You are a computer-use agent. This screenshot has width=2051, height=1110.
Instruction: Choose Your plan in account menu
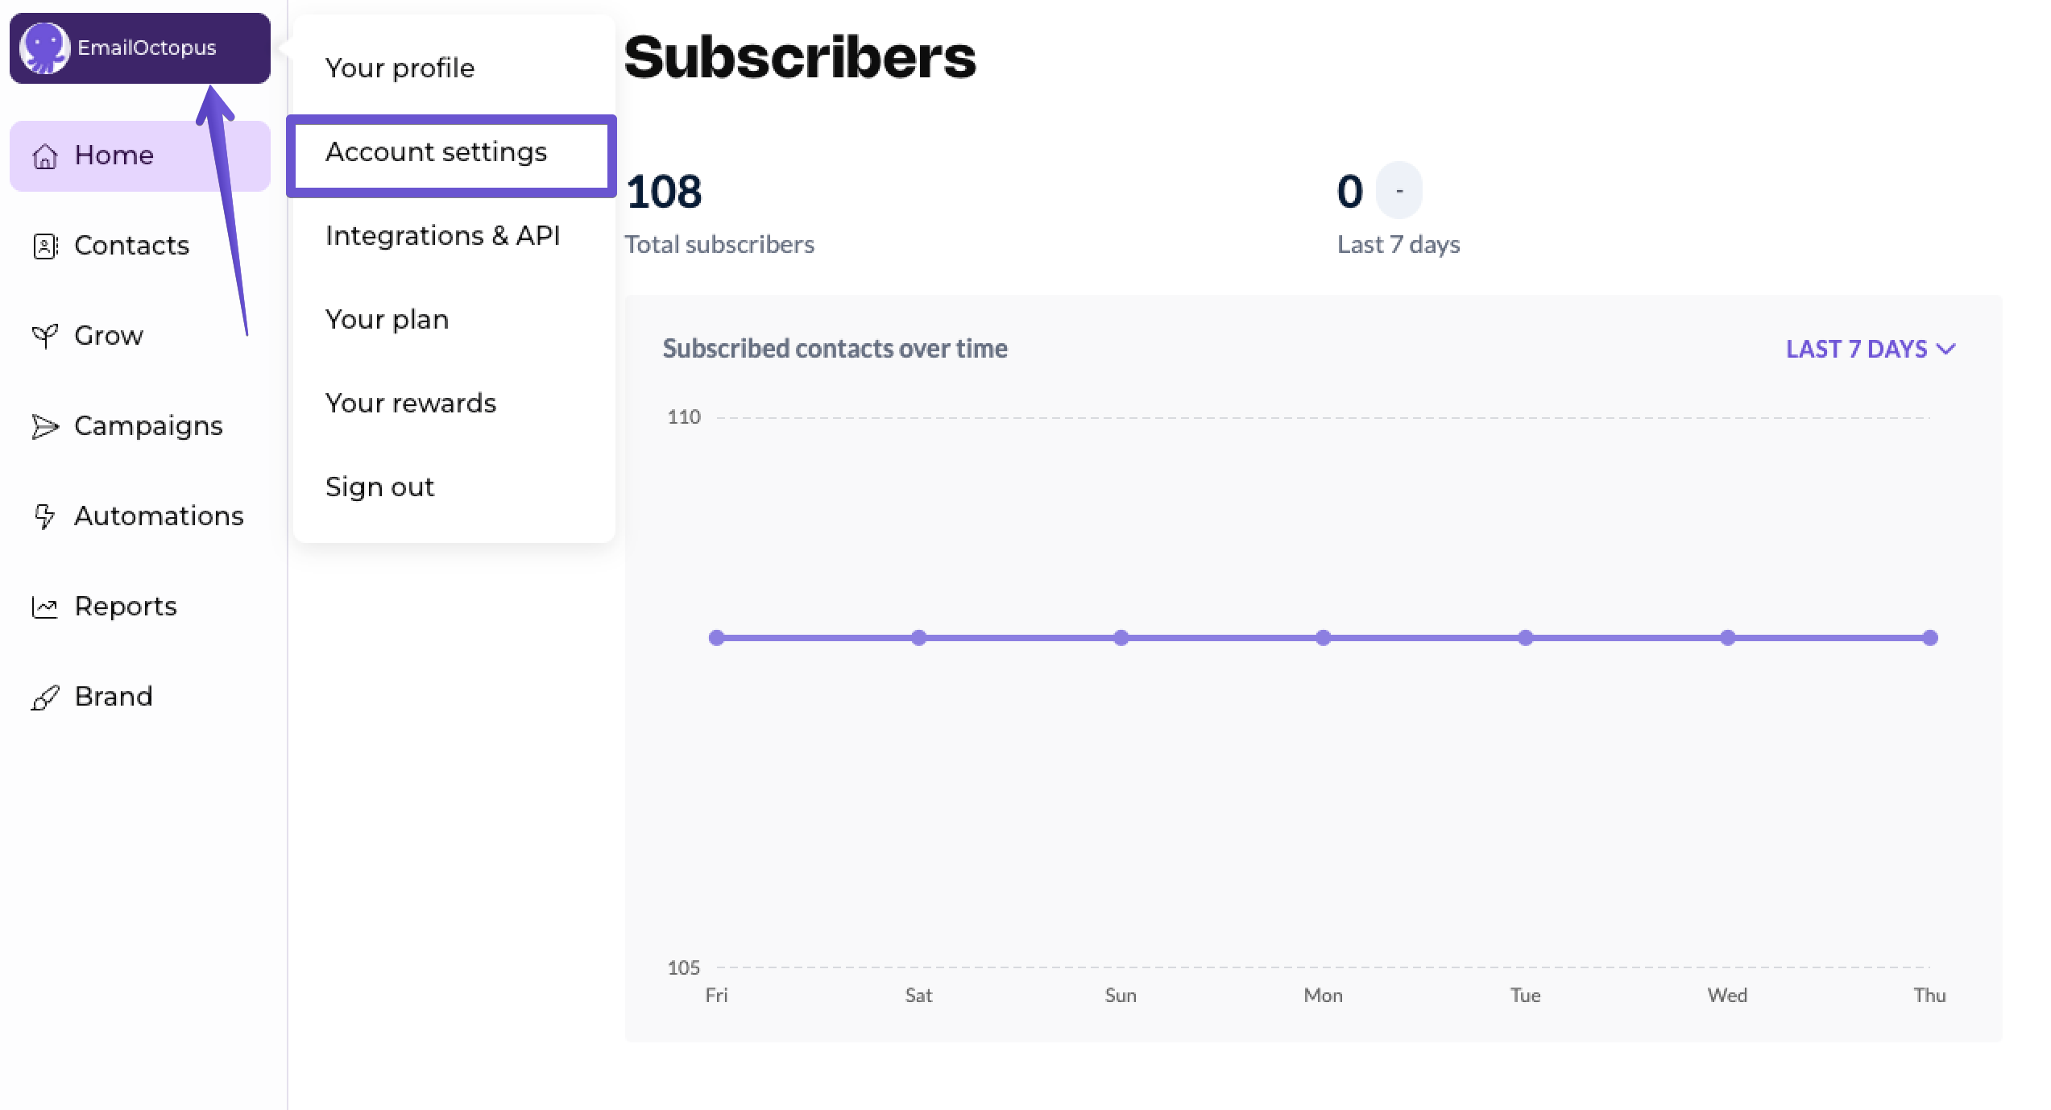coord(387,320)
